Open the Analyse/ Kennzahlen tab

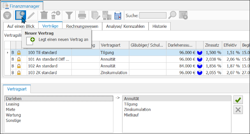[x=125, y=26]
